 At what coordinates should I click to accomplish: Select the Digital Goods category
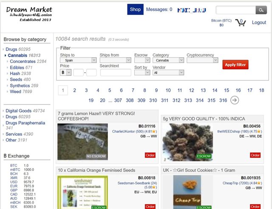(19, 111)
